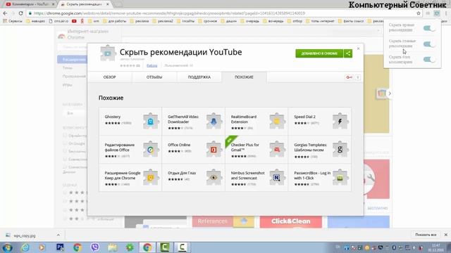Image resolution: width=451 pixels, height=253 pixels.
Task: Click the Checker Plus for Gmail icon
Action: (277, 149)
